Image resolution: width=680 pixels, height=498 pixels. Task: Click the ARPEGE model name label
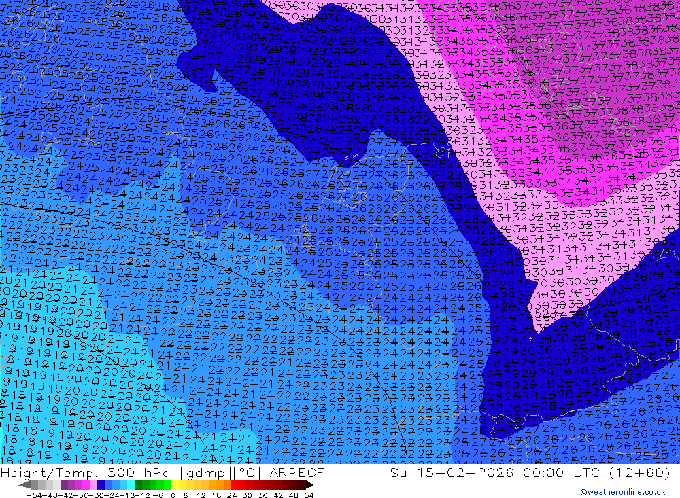click(x=297, y=473)
